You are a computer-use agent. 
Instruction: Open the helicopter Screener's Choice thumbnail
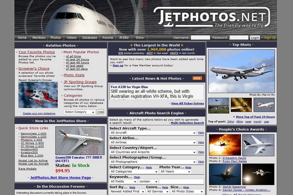tap(38, 95)
